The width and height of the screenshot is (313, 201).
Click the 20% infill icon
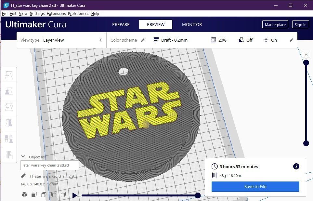tap(213, 40)
